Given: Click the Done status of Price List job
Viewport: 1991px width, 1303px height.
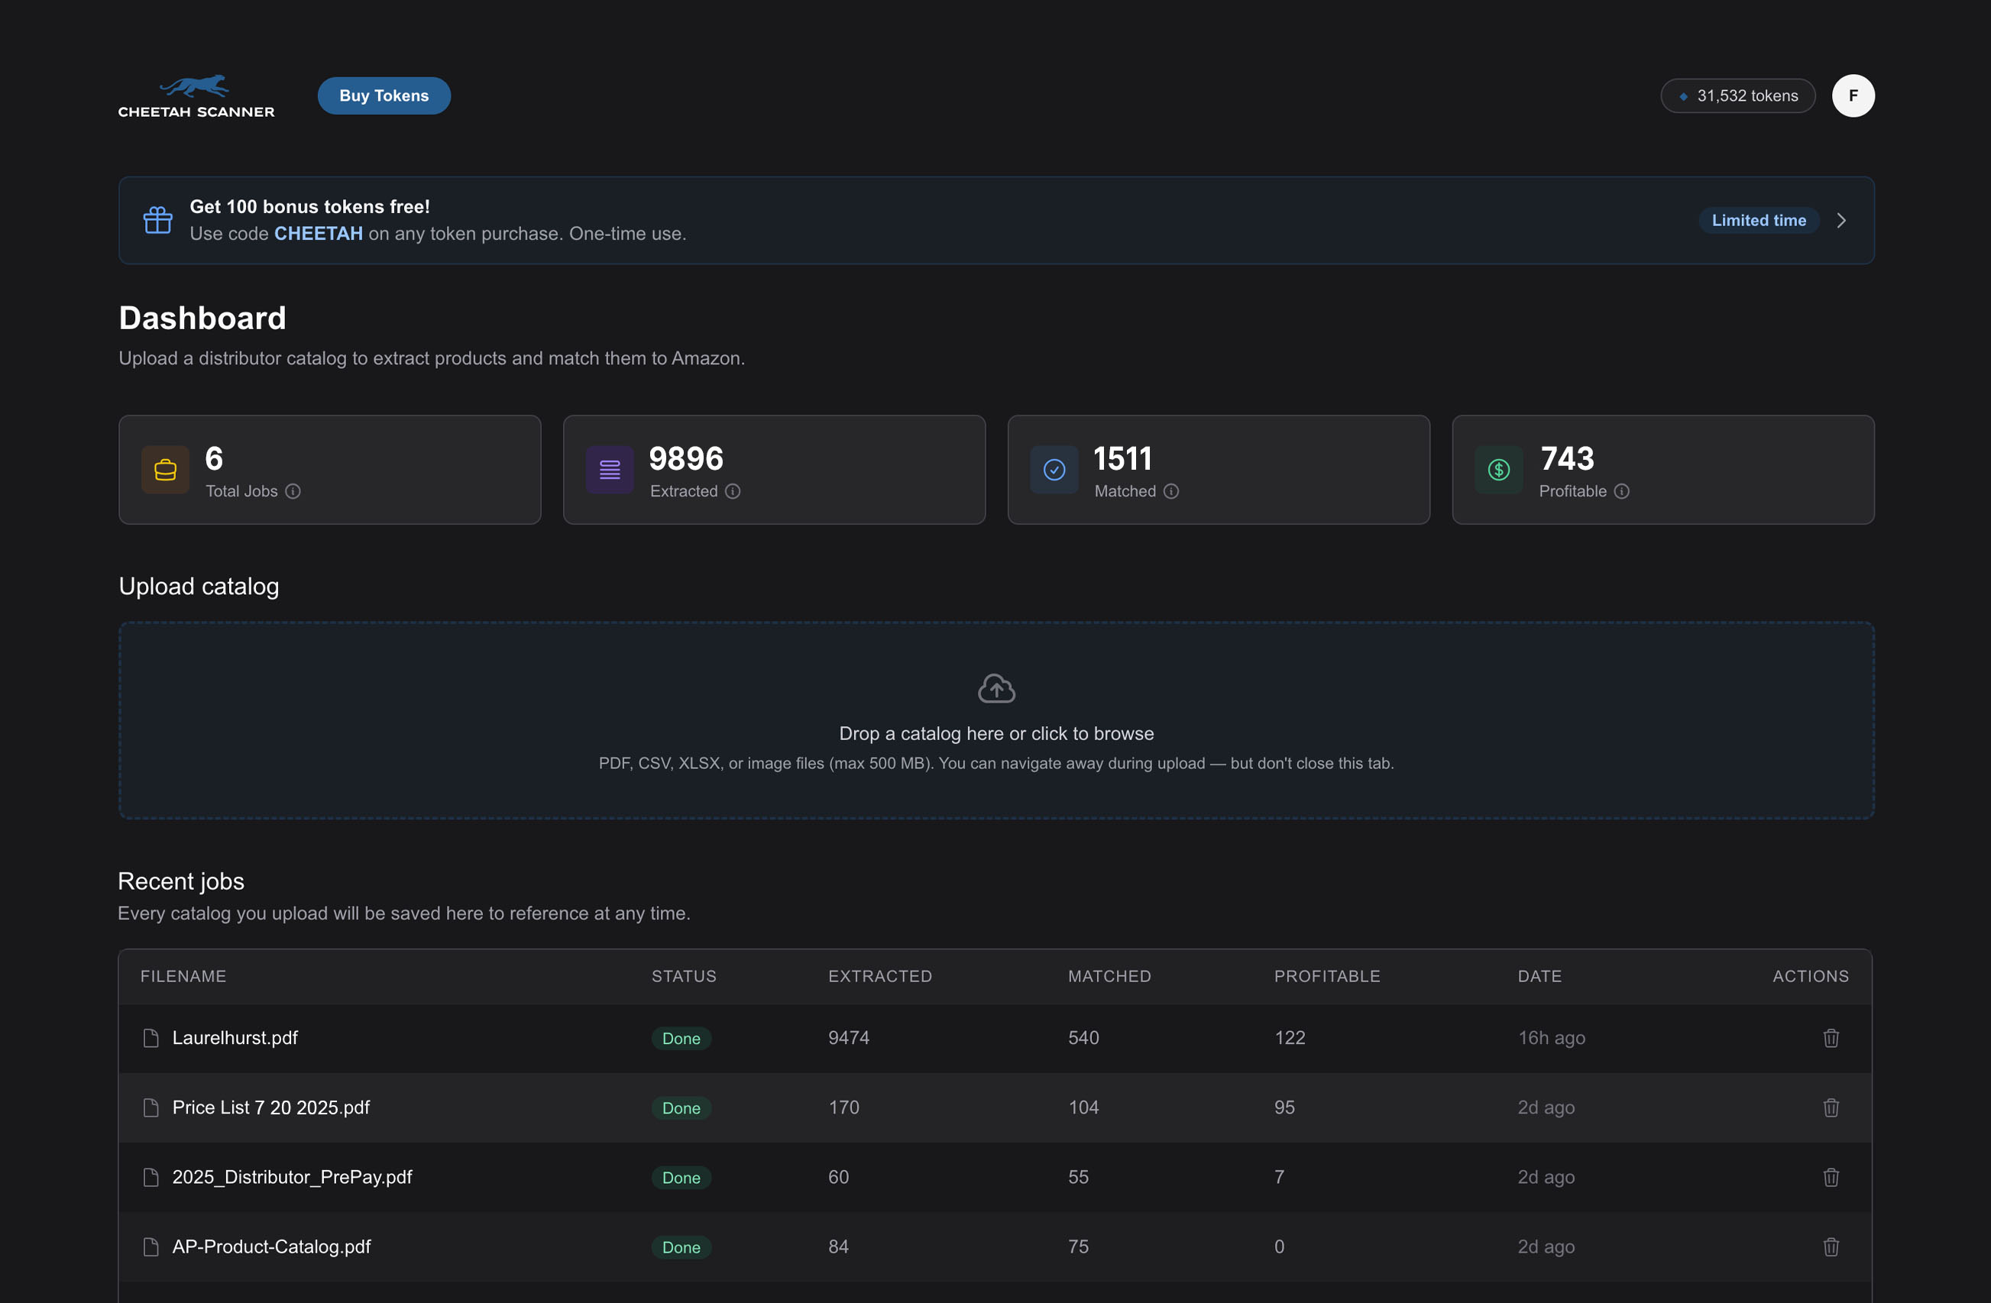Looking at the screenshot, I should [681, 1107].
